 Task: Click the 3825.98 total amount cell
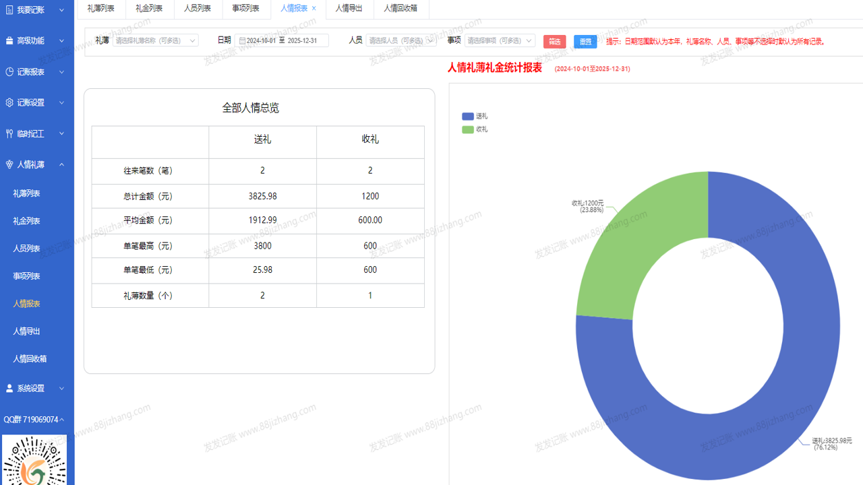[263, 197]
